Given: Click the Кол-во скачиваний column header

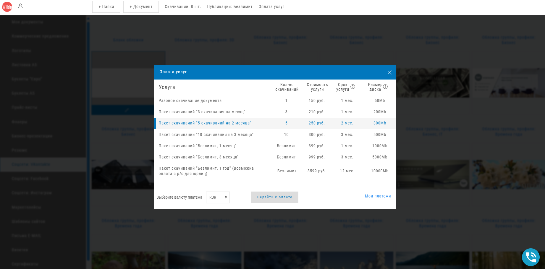Looking at the screenshot, I should (287, 87).
